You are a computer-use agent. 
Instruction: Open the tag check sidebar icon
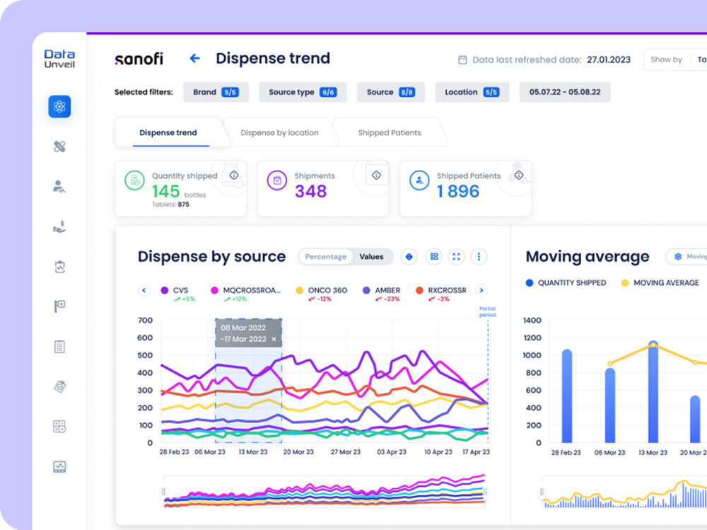[59, 386]
